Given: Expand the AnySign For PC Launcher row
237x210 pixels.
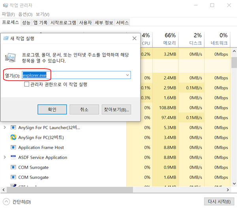Looking at the screenshot, I should (x=5, y=127).
